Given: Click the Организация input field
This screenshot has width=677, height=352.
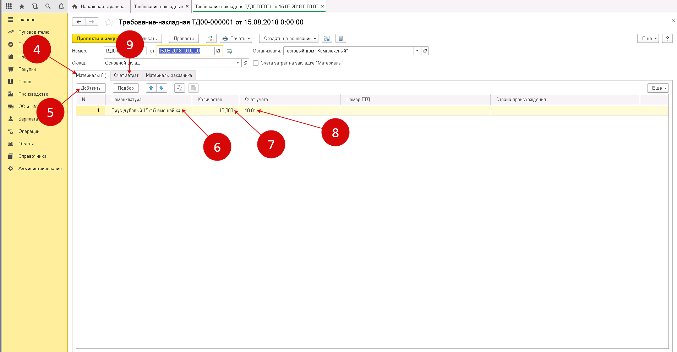Looking at the screenshot, I should click(349, 51).
